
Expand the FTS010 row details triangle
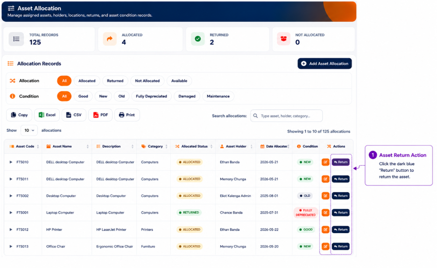point(11,162)
